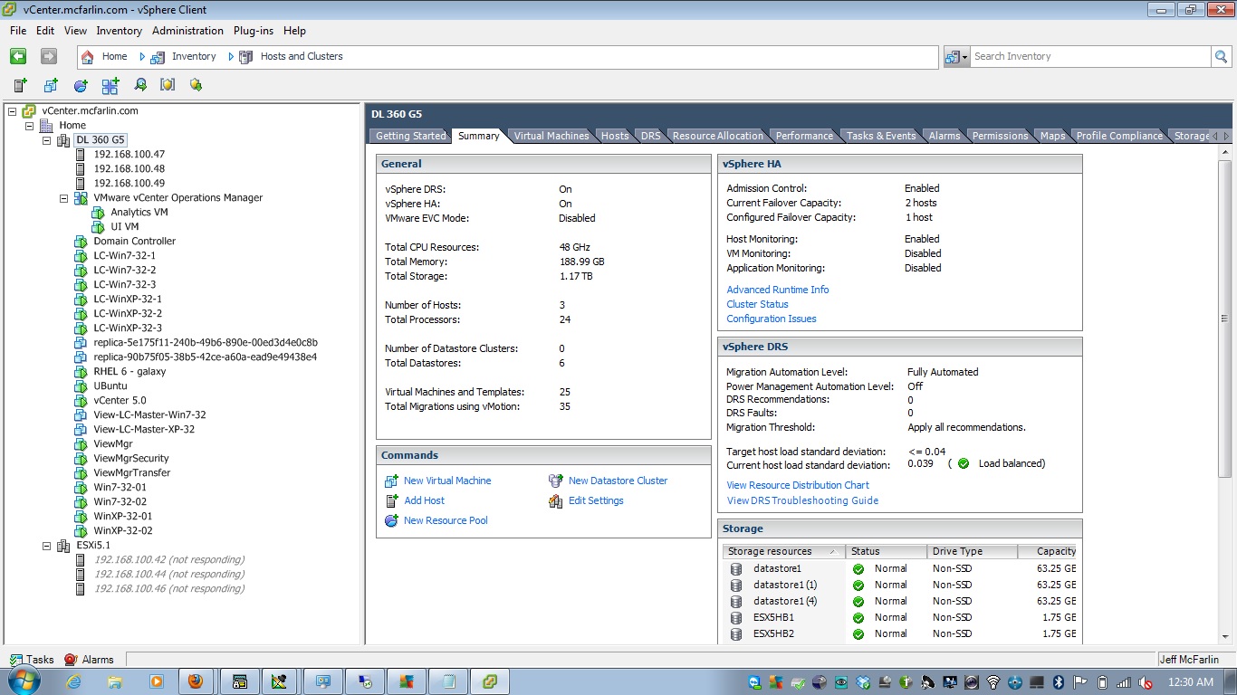Screen dimensions: 1237x695
Task: Click the shield with green arrow toolbar icon
Action: (196, 85)
